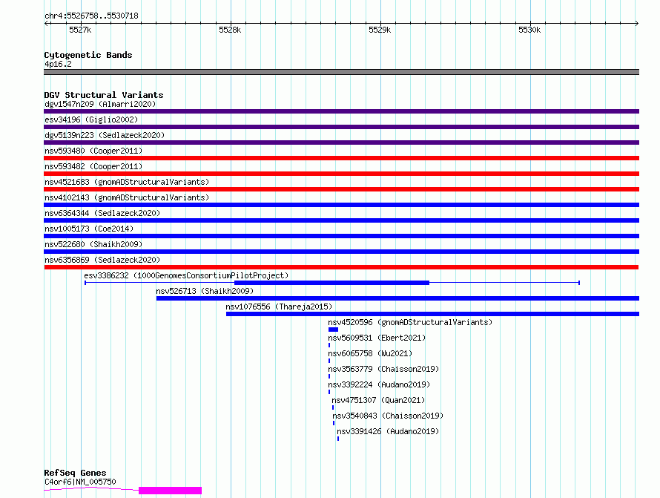Screen dimensions: 660x498
Task: Click nsv4520596 (gnomADStructuralVariants) label
Action: [410, 322]
